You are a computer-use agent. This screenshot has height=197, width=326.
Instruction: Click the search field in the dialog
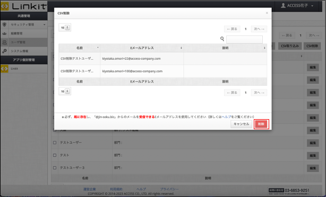tap(244, 39)
